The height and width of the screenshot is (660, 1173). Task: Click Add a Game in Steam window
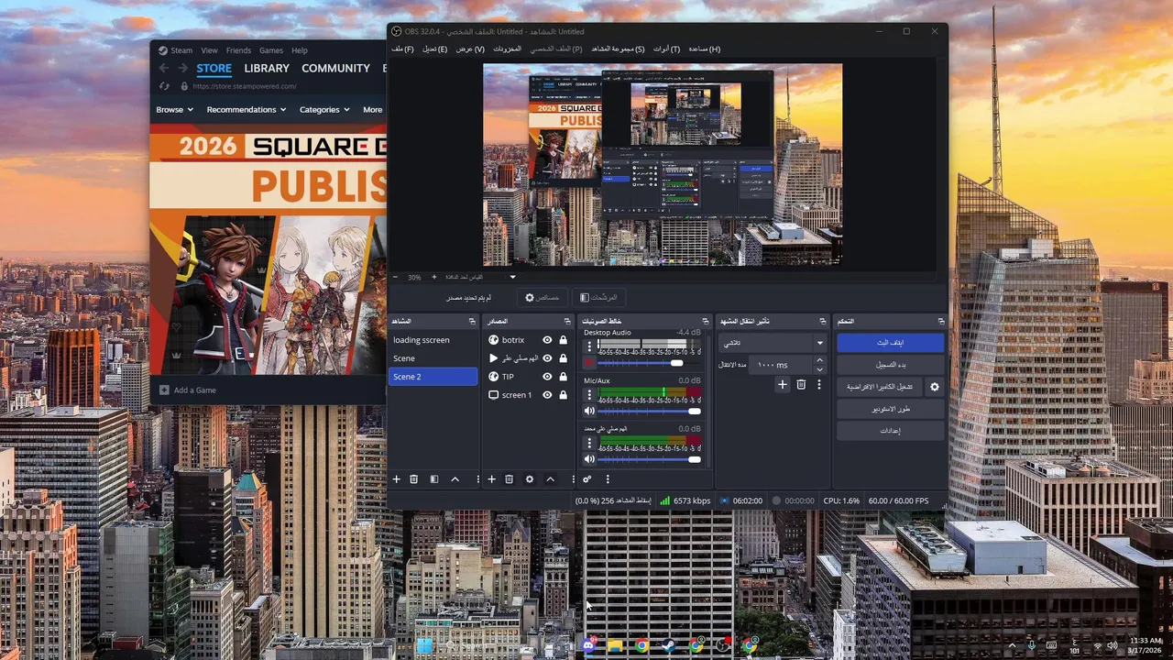[x=188, y=390]
